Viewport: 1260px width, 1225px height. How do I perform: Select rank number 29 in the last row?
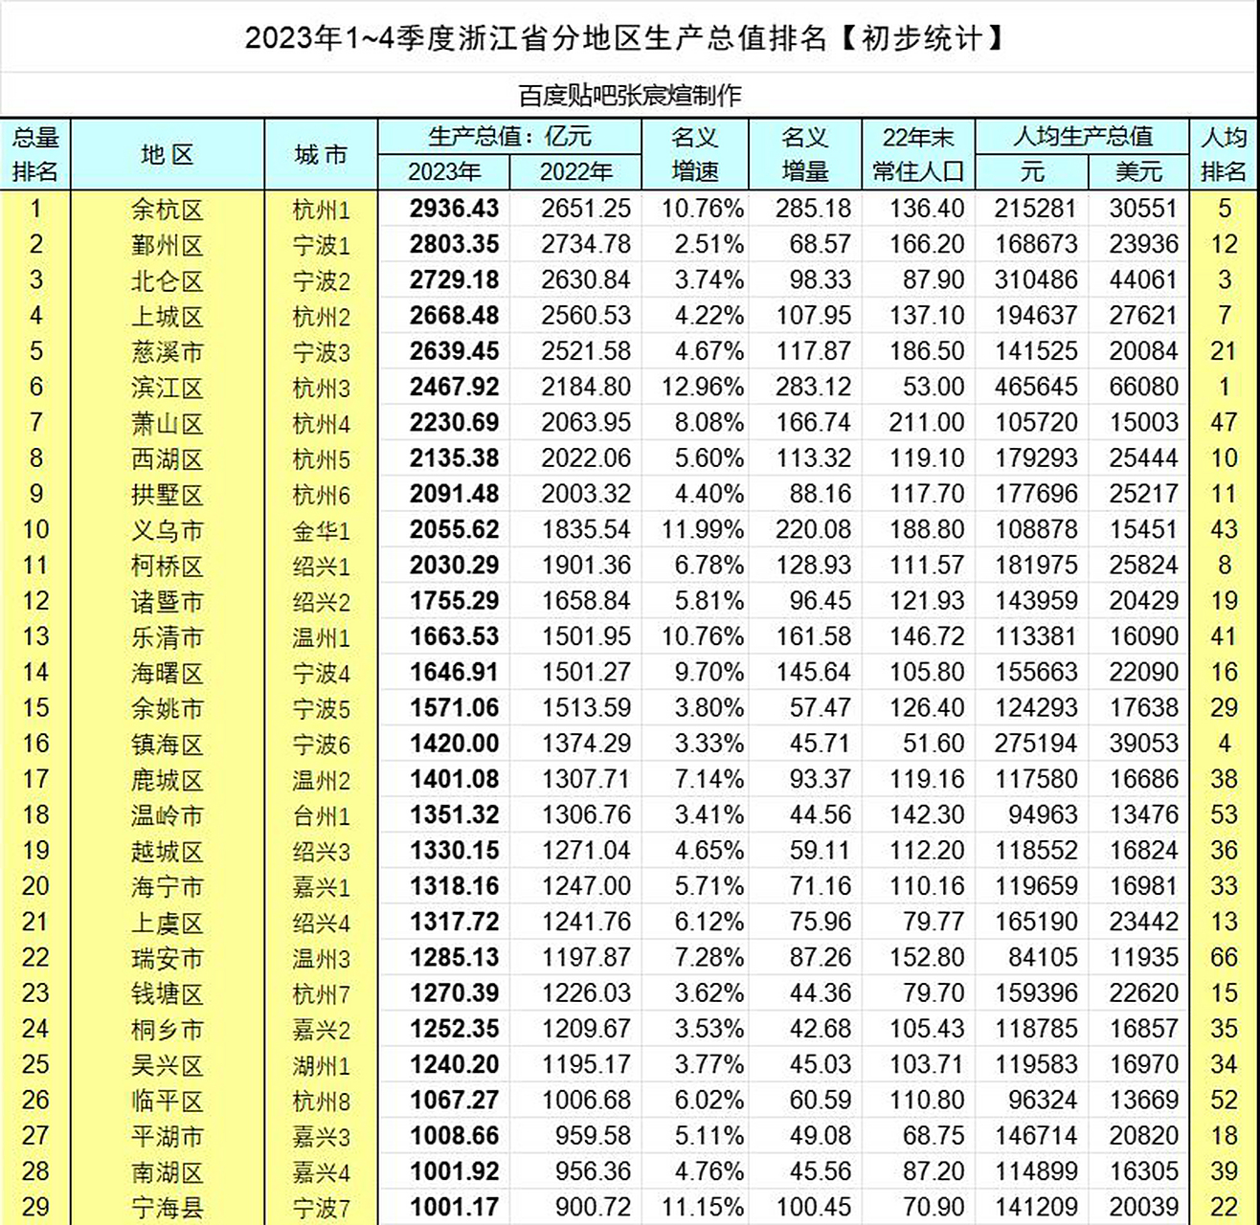click(36, 1207)
